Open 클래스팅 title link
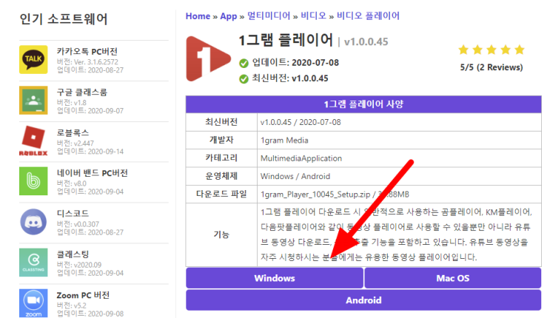 coord(73,254)
